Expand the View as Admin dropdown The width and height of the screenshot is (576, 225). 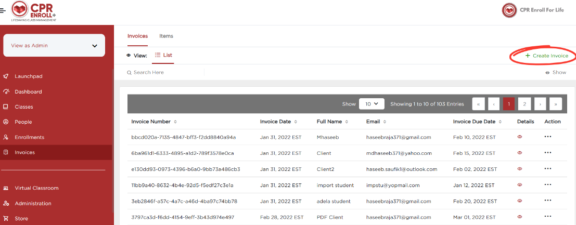coord(54,46)
